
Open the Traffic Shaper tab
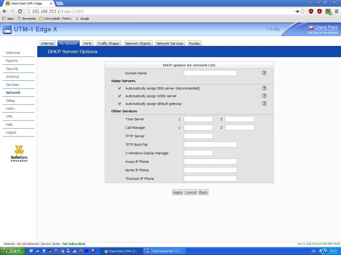108,43
